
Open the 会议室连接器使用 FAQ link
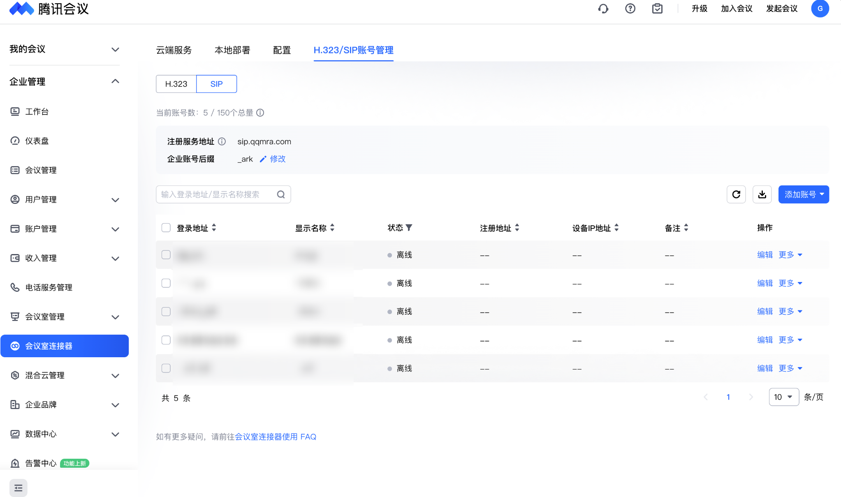click(276, 437)
